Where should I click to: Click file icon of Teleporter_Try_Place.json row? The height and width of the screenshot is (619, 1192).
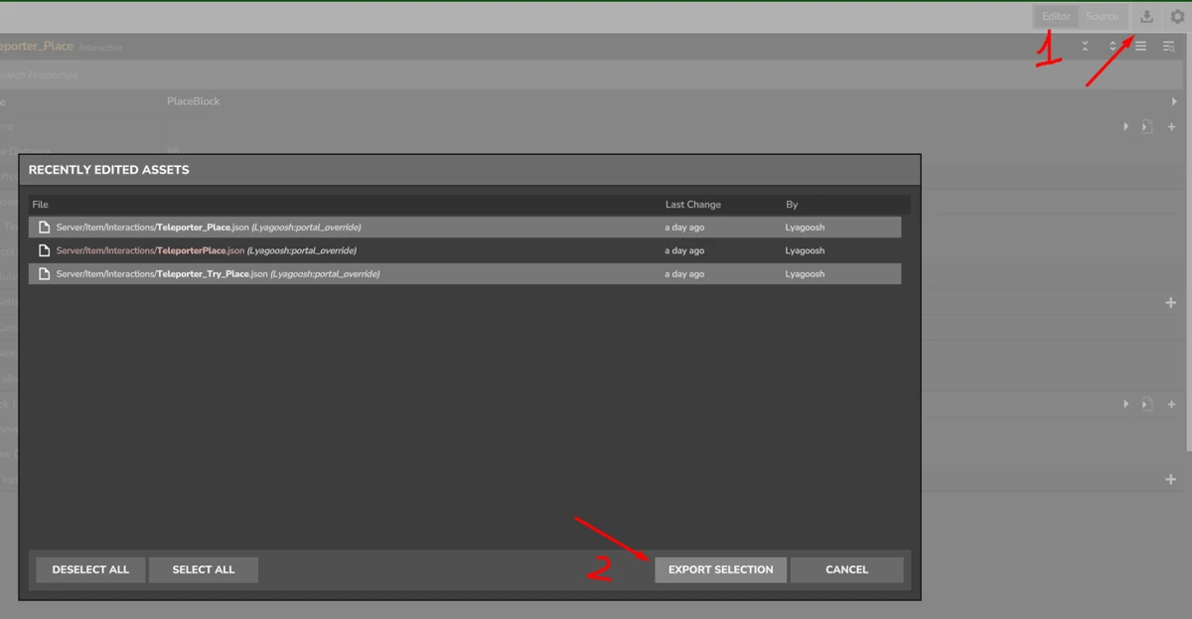tap(44, 274)
